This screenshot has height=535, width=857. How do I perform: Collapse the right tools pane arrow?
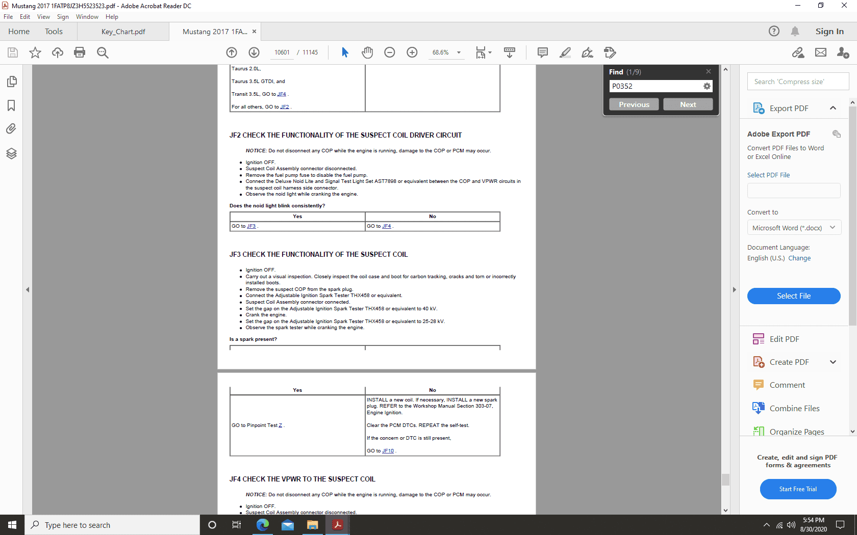coord(735,289)
